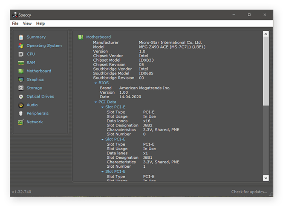Open the Optical Drives section

40,97
